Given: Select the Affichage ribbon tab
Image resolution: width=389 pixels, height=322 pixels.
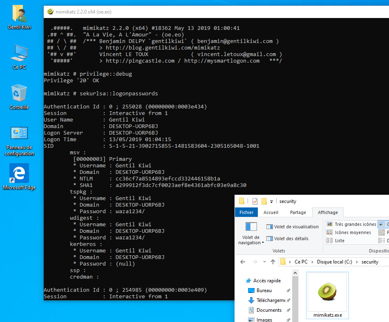Looking at the screenshot, I should coord(328,212).
